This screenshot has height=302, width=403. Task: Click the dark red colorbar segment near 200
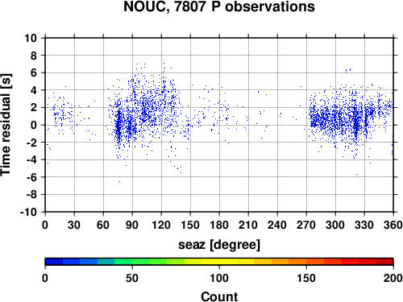[384, 262]
